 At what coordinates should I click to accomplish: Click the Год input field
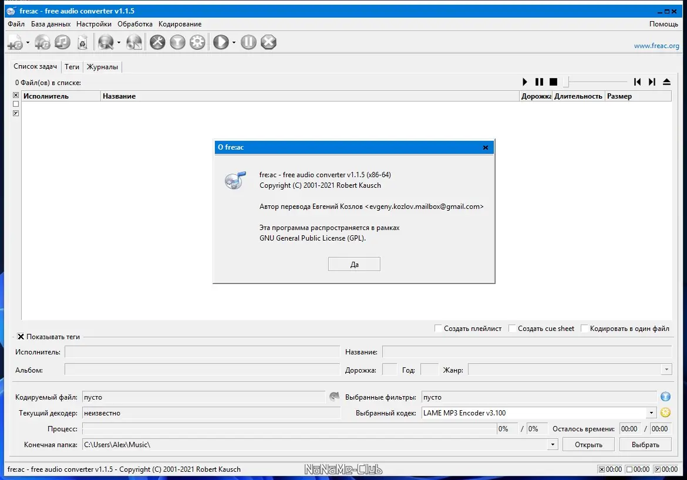pyautogui.click(x=429, y=370)
